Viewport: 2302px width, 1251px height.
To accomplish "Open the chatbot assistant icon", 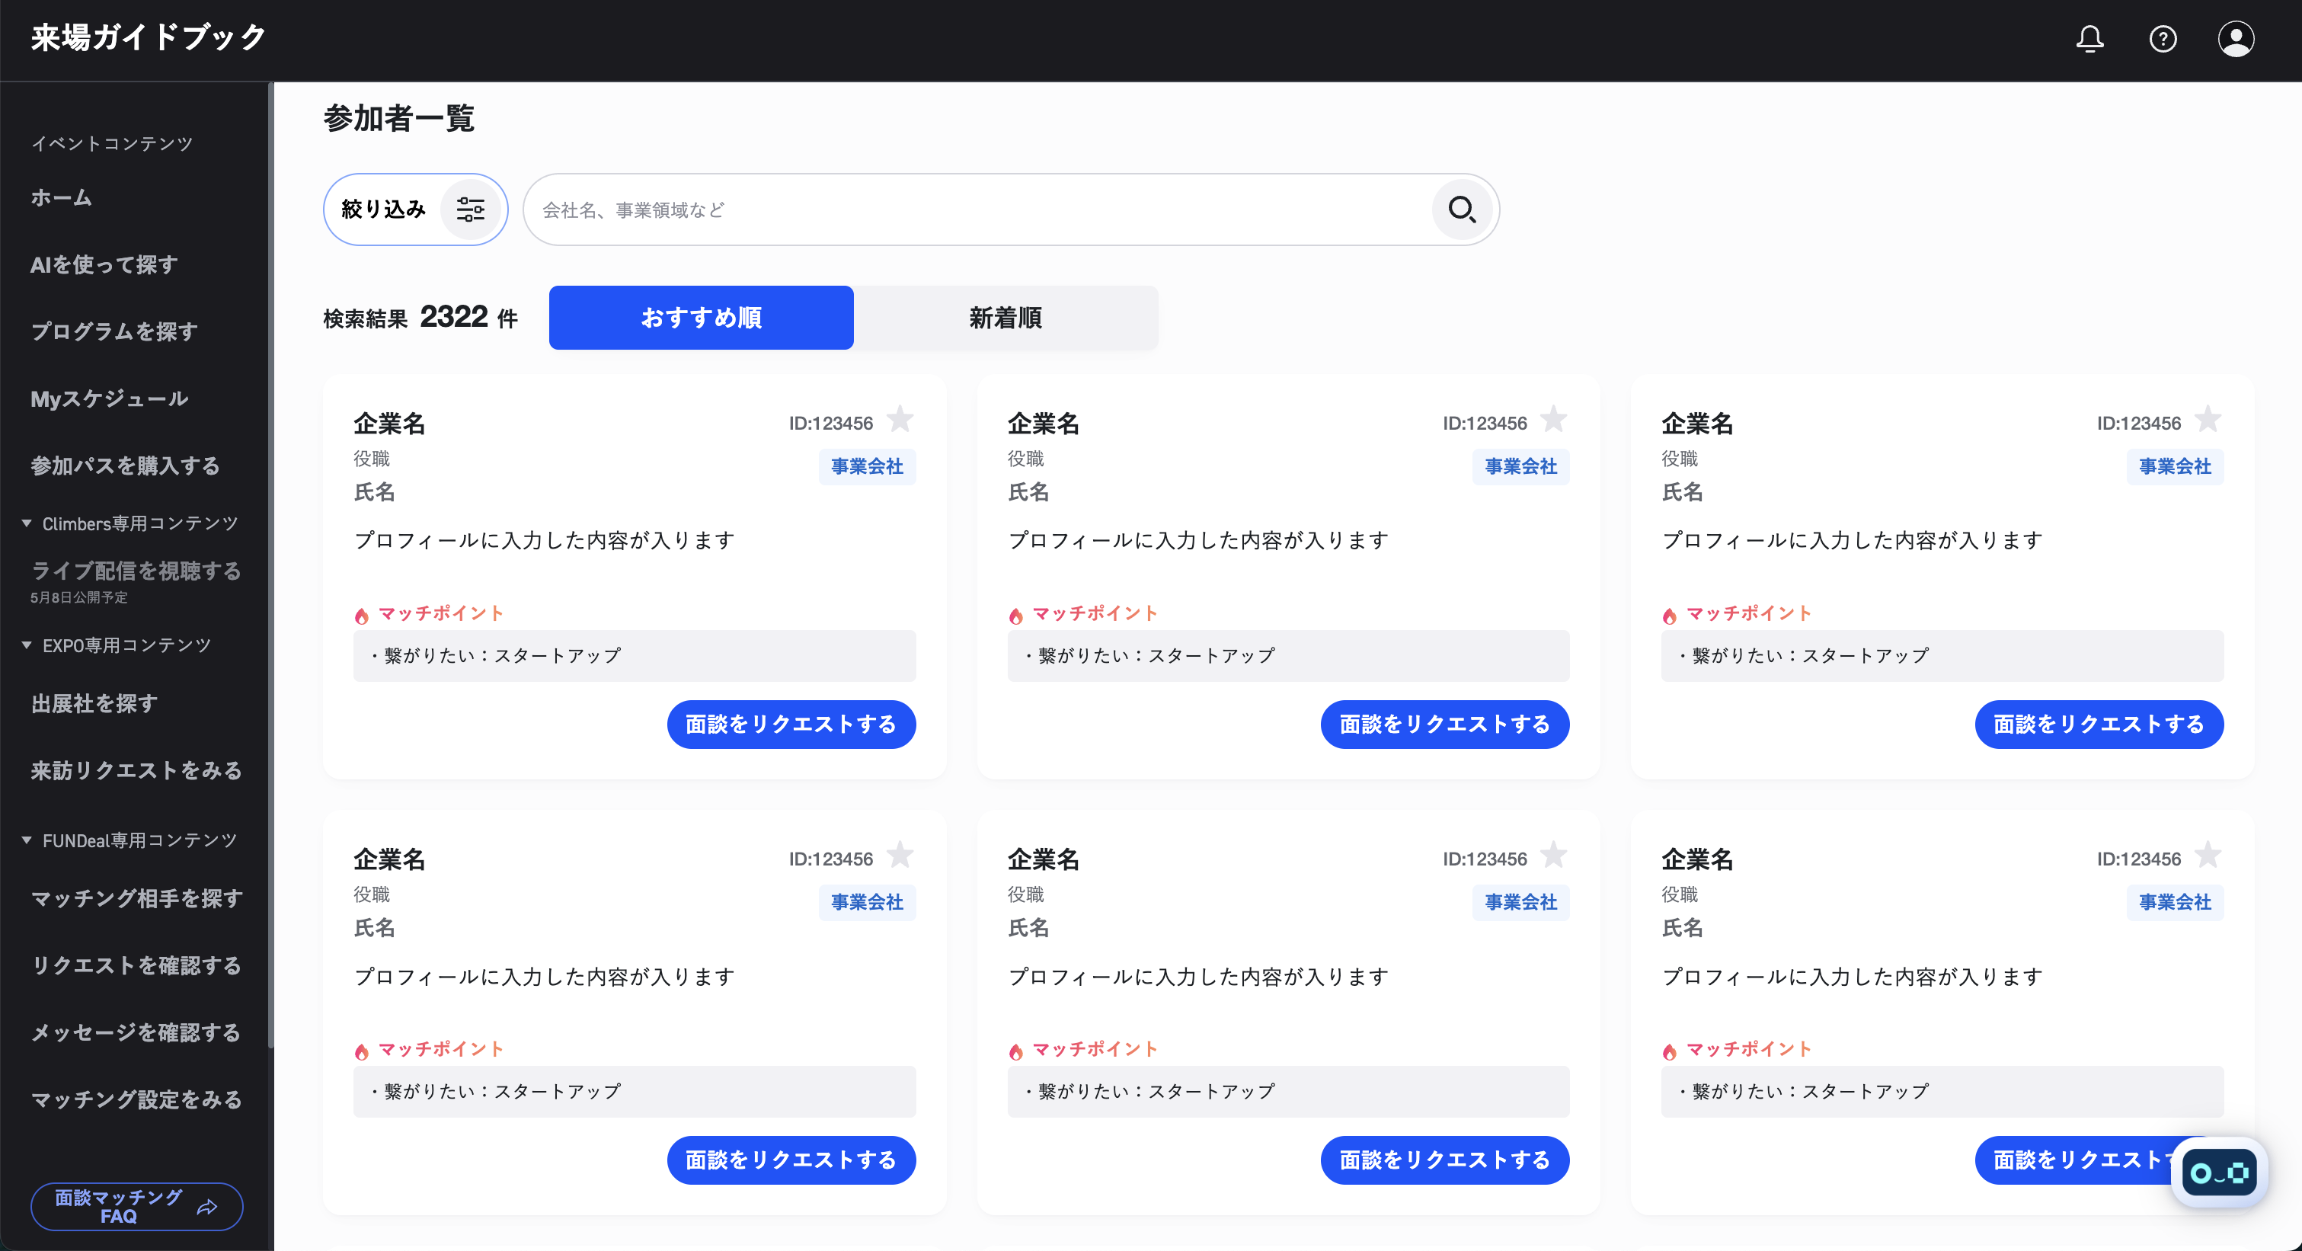I will pyautogui.click(x=2220, y=1173).
